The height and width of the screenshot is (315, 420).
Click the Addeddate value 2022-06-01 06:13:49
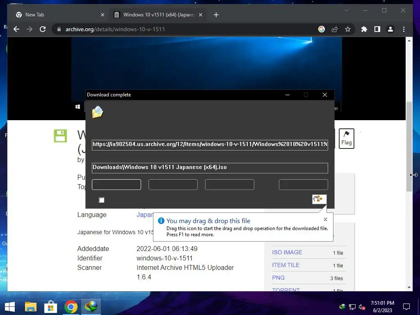[x=167, y=249]
